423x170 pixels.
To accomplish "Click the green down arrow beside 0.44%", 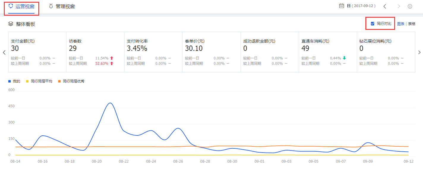I will click(x=344, y=58).
